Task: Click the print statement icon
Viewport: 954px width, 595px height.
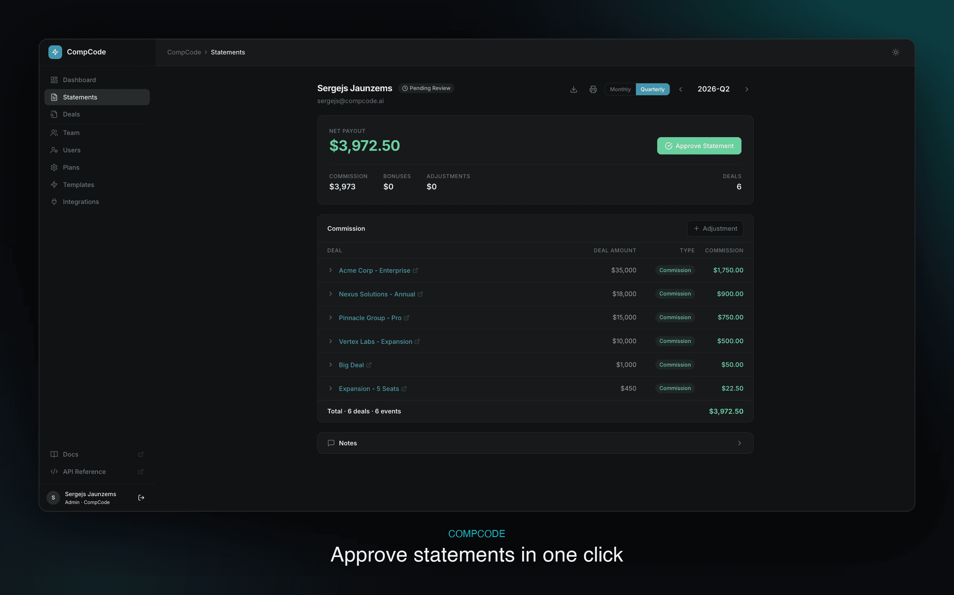Action: pyautogui.click(x=593, y=89)
